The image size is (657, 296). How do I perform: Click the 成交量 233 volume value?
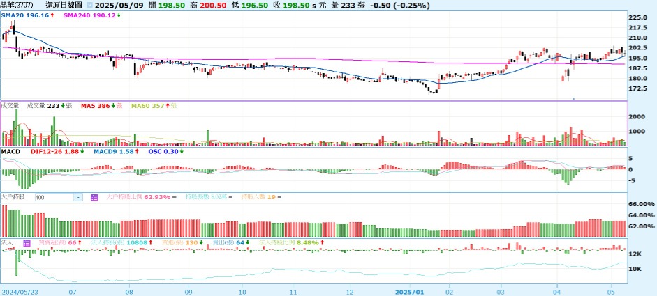pos(43,106)
